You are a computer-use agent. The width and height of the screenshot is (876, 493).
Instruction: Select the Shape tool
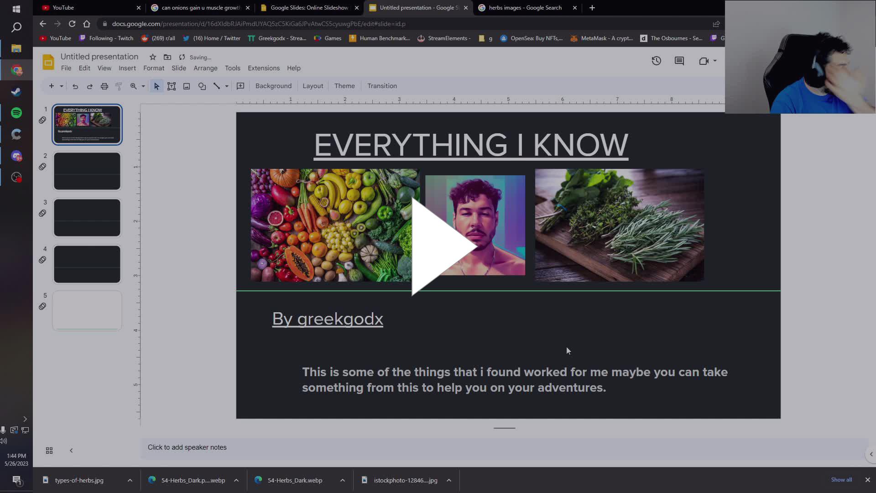point(202,86)
